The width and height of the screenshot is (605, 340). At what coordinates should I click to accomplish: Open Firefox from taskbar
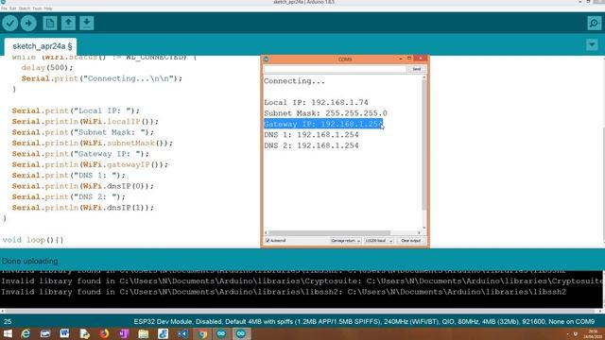[x=104, y=333]
